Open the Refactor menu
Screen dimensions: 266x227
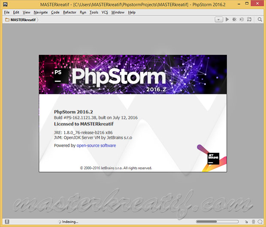click(70, 12)
